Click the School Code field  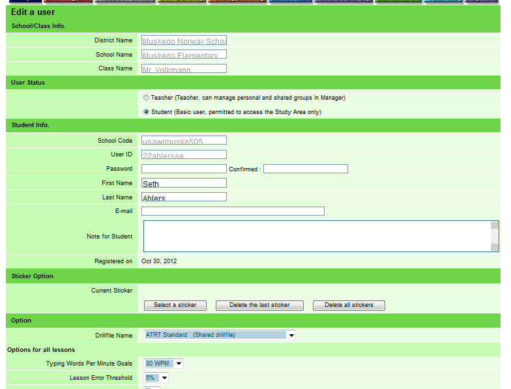pyautogui.click(x=184, y=140)
